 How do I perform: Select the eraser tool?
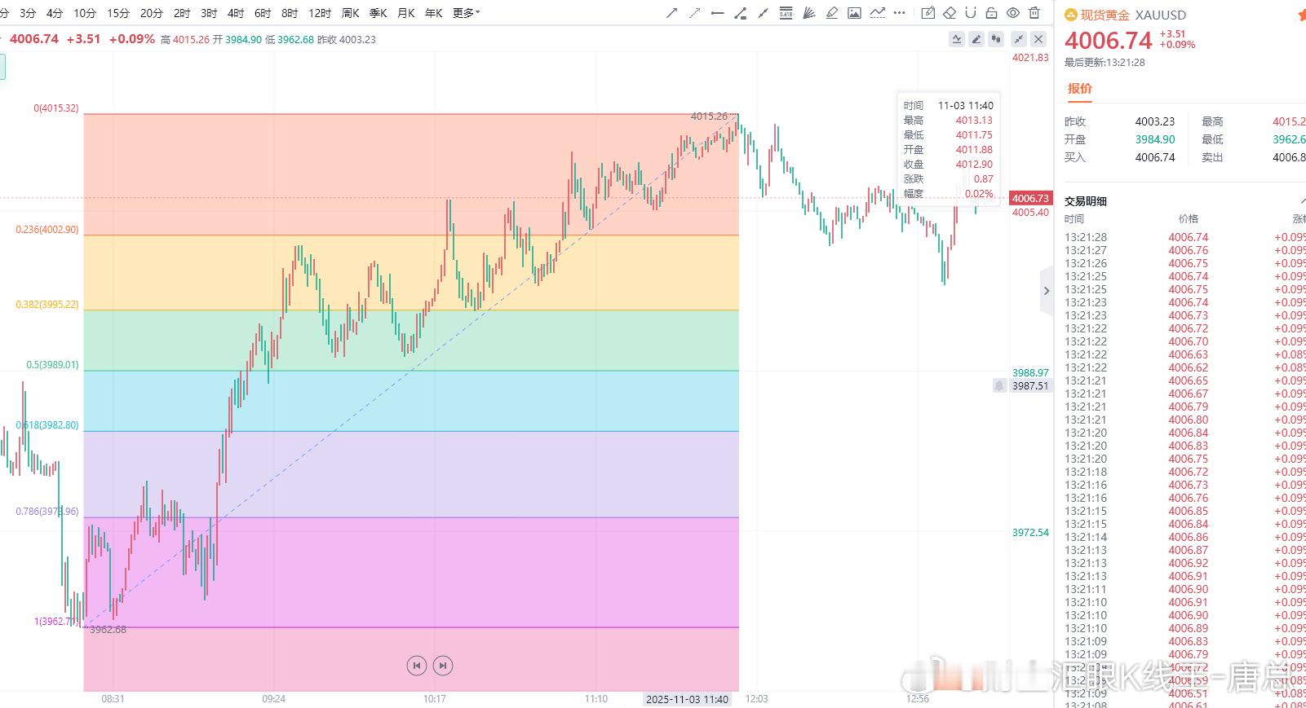click(x=950, y=13)
